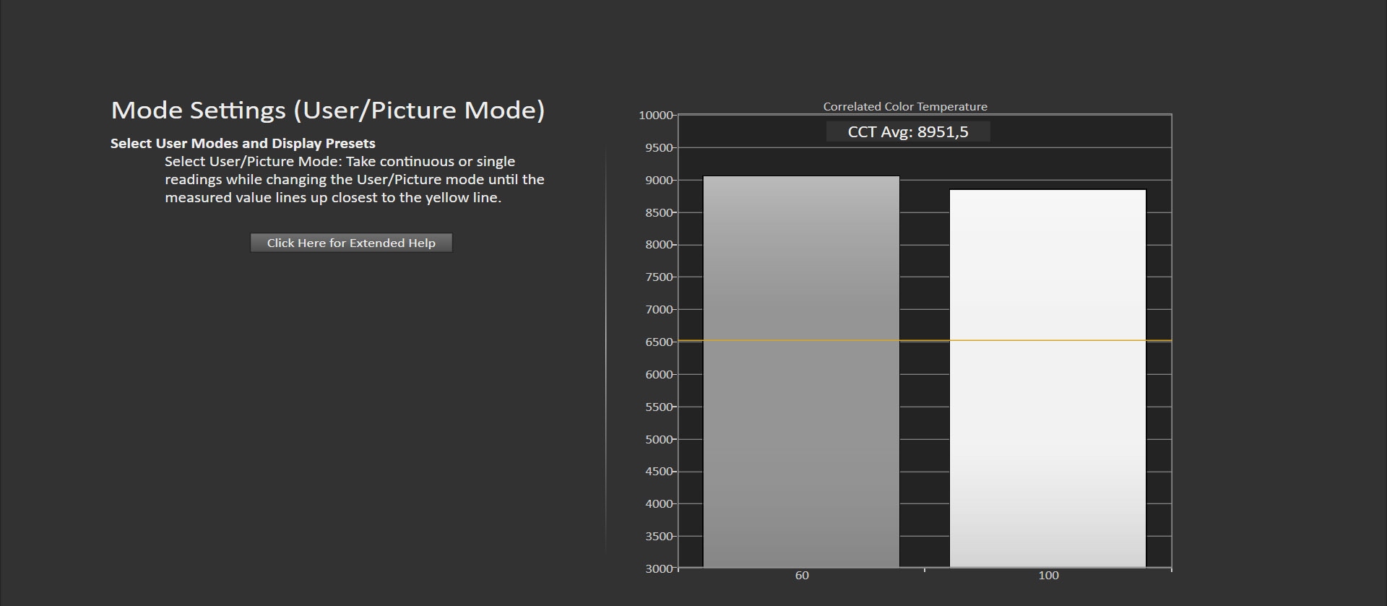Click the Click Here for Extended Help button
Image resolution: width=1387 pixels, height=606 pixels.
point(351,243)
